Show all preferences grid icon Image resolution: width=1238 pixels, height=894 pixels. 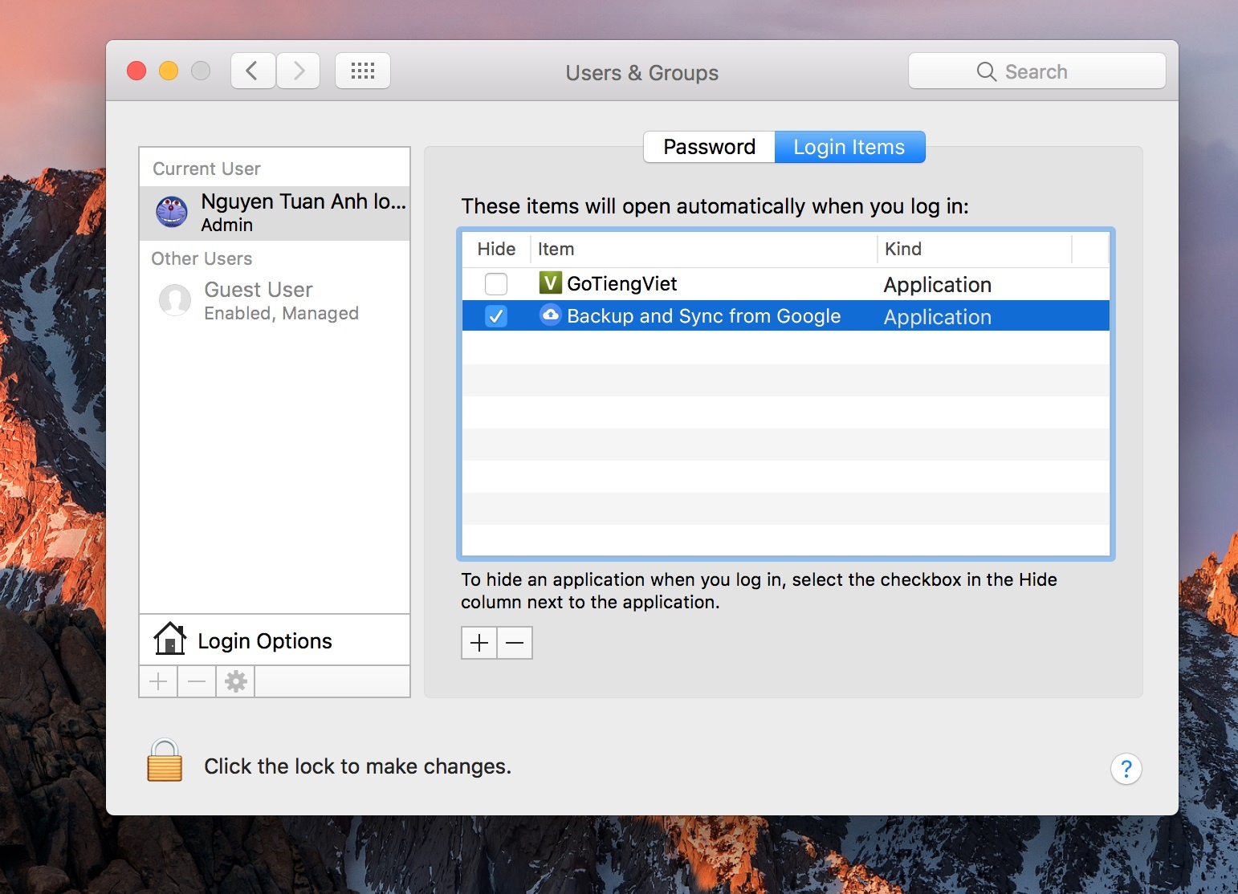(x=363, y=71)
